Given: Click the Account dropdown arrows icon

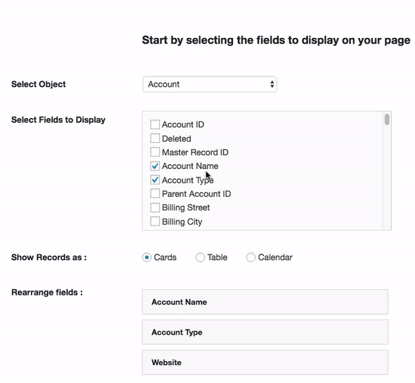Looking at the screenshot, I should pos(272,84).
